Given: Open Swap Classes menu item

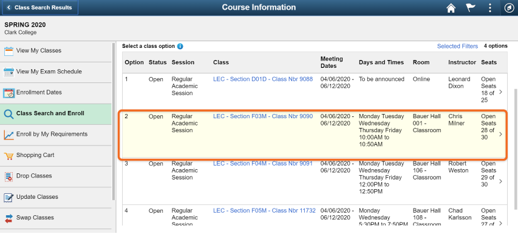Looking at the screenshot, I should click(x=56, y=218).
